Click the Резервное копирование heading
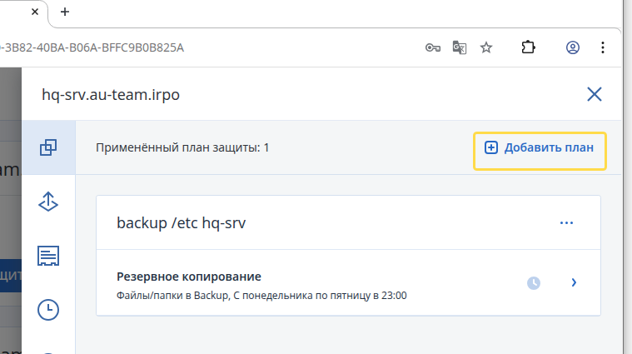 (189, 277)
